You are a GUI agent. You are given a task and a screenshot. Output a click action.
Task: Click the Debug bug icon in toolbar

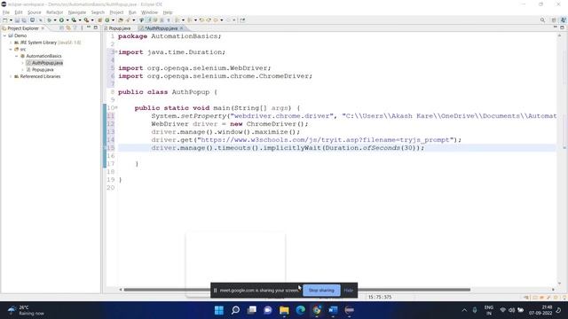(49, 20)
